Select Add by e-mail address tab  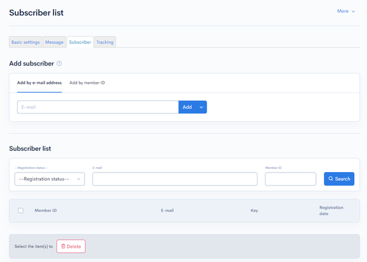[39, 83]
